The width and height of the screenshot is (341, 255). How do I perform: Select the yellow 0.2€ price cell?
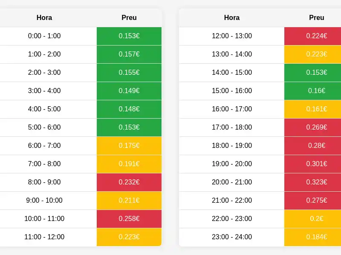coord(317,218)
